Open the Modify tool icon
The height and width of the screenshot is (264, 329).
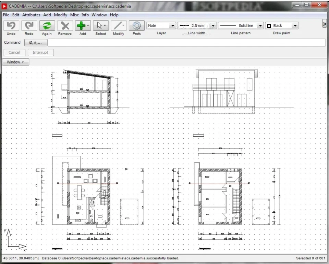point(118,26)
